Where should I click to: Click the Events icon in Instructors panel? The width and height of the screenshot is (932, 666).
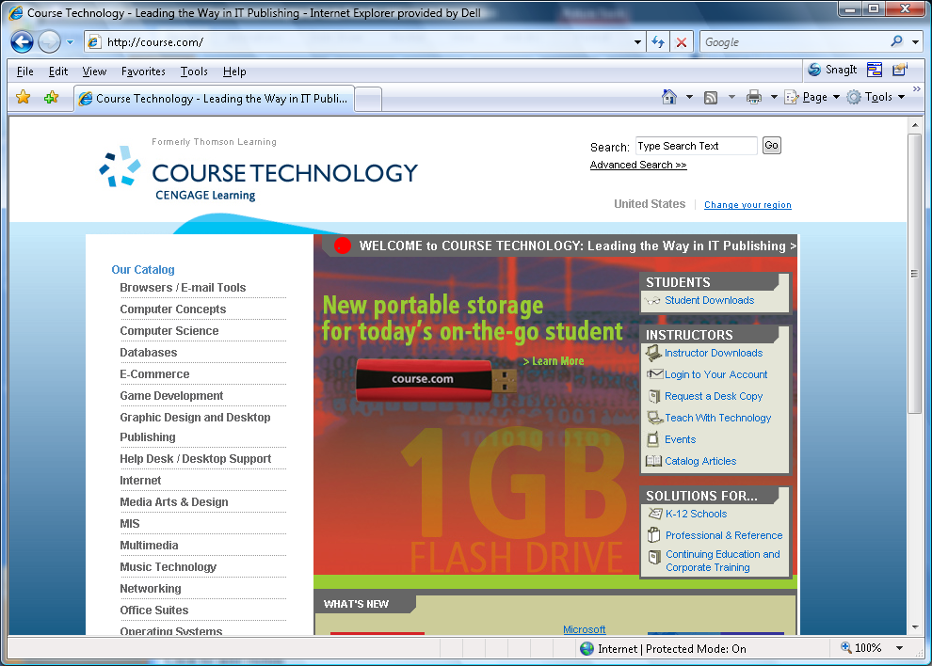(653, 439)
